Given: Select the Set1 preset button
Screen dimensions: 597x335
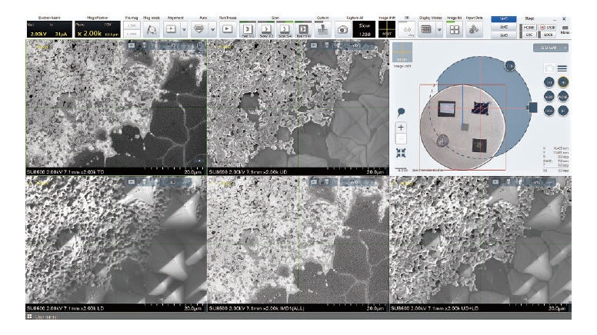Looking at the screenshot, I should click(x=504, y=18).
